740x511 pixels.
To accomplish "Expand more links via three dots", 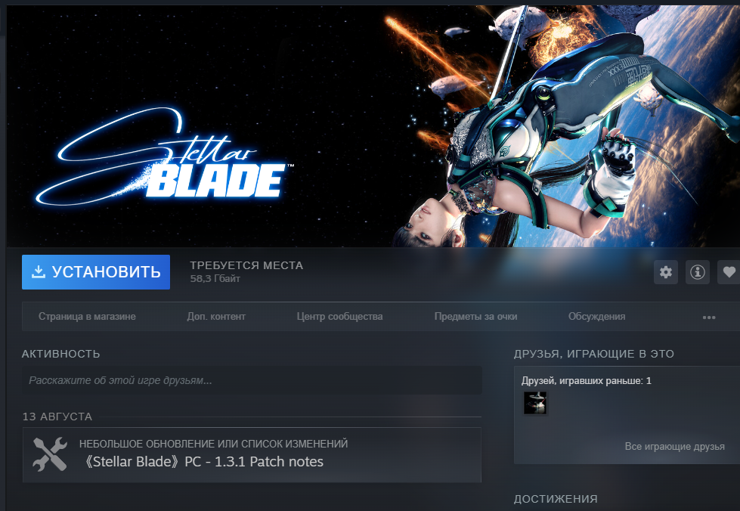I will (x=709, y=317).
